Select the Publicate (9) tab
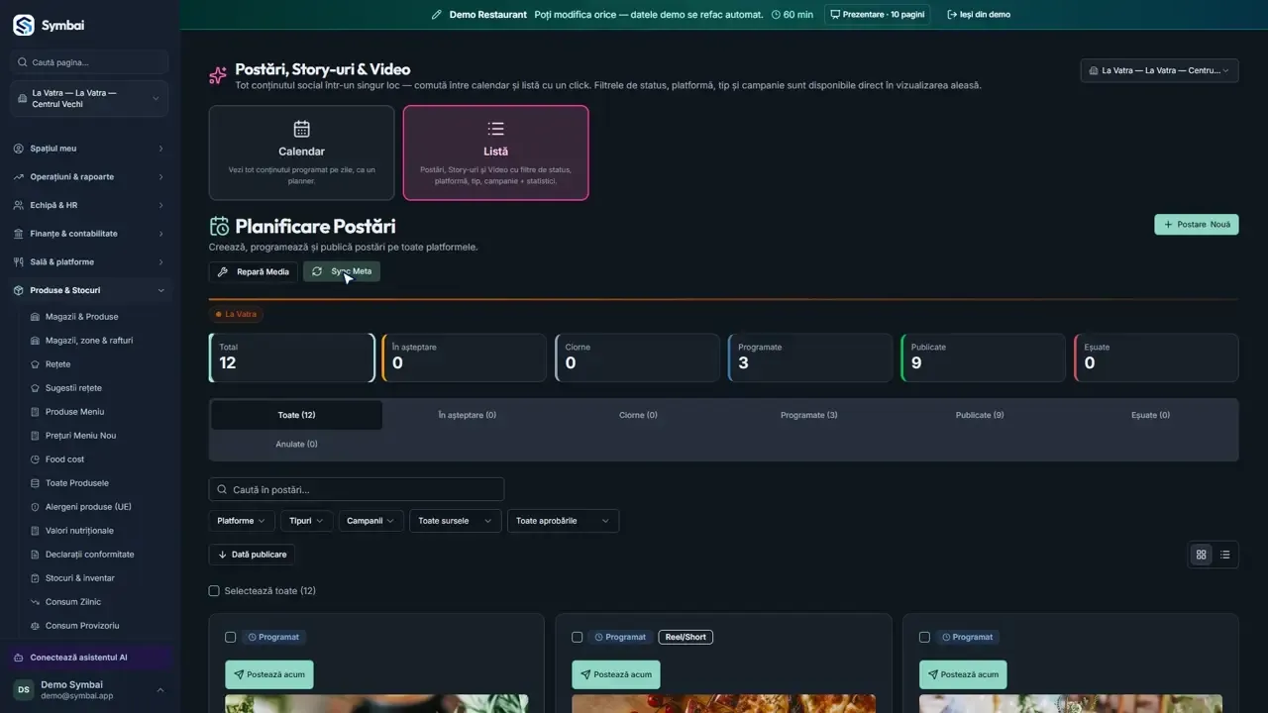This screenshot has height=713, width=1268. coord(980,415)
